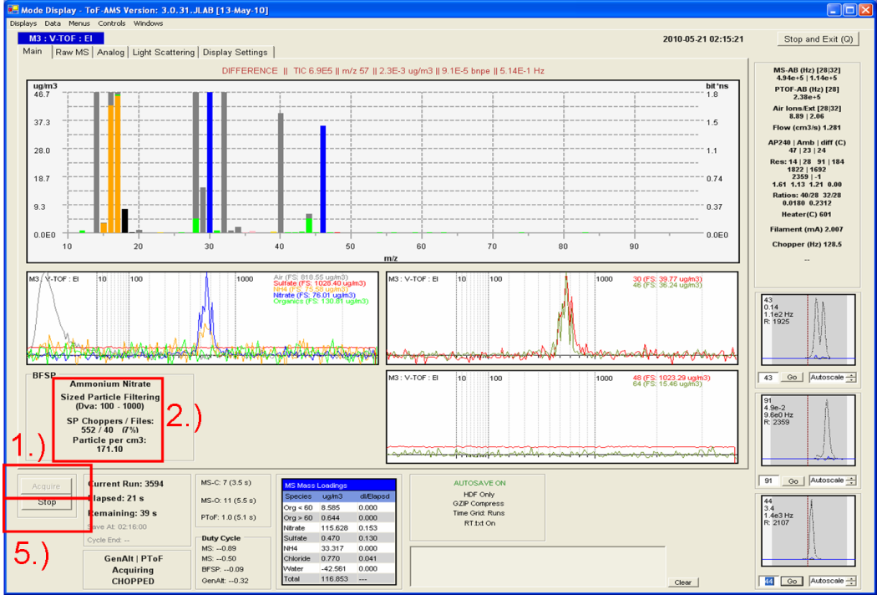Screen dimensions: 877x595
Task: Click the Stop button below Acquire
Action: pos(47,502)
